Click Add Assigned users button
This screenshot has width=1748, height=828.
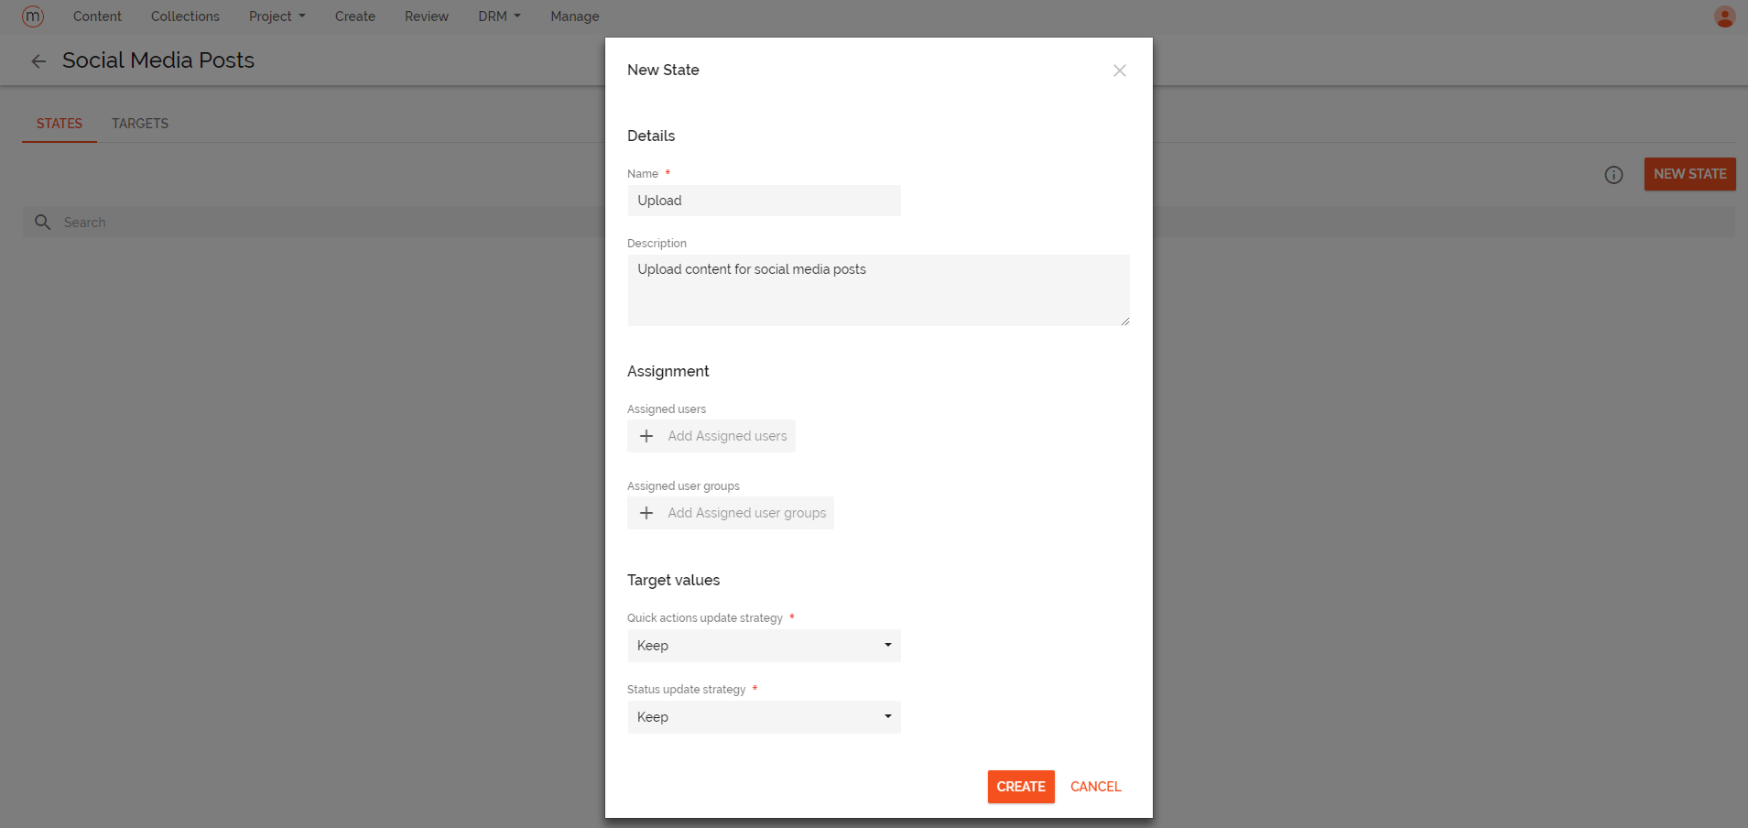point(711,436)
